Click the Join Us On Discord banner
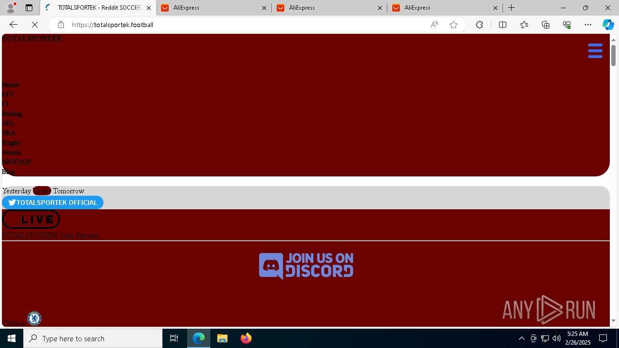619x348 pixels. [x=306, y=266]
